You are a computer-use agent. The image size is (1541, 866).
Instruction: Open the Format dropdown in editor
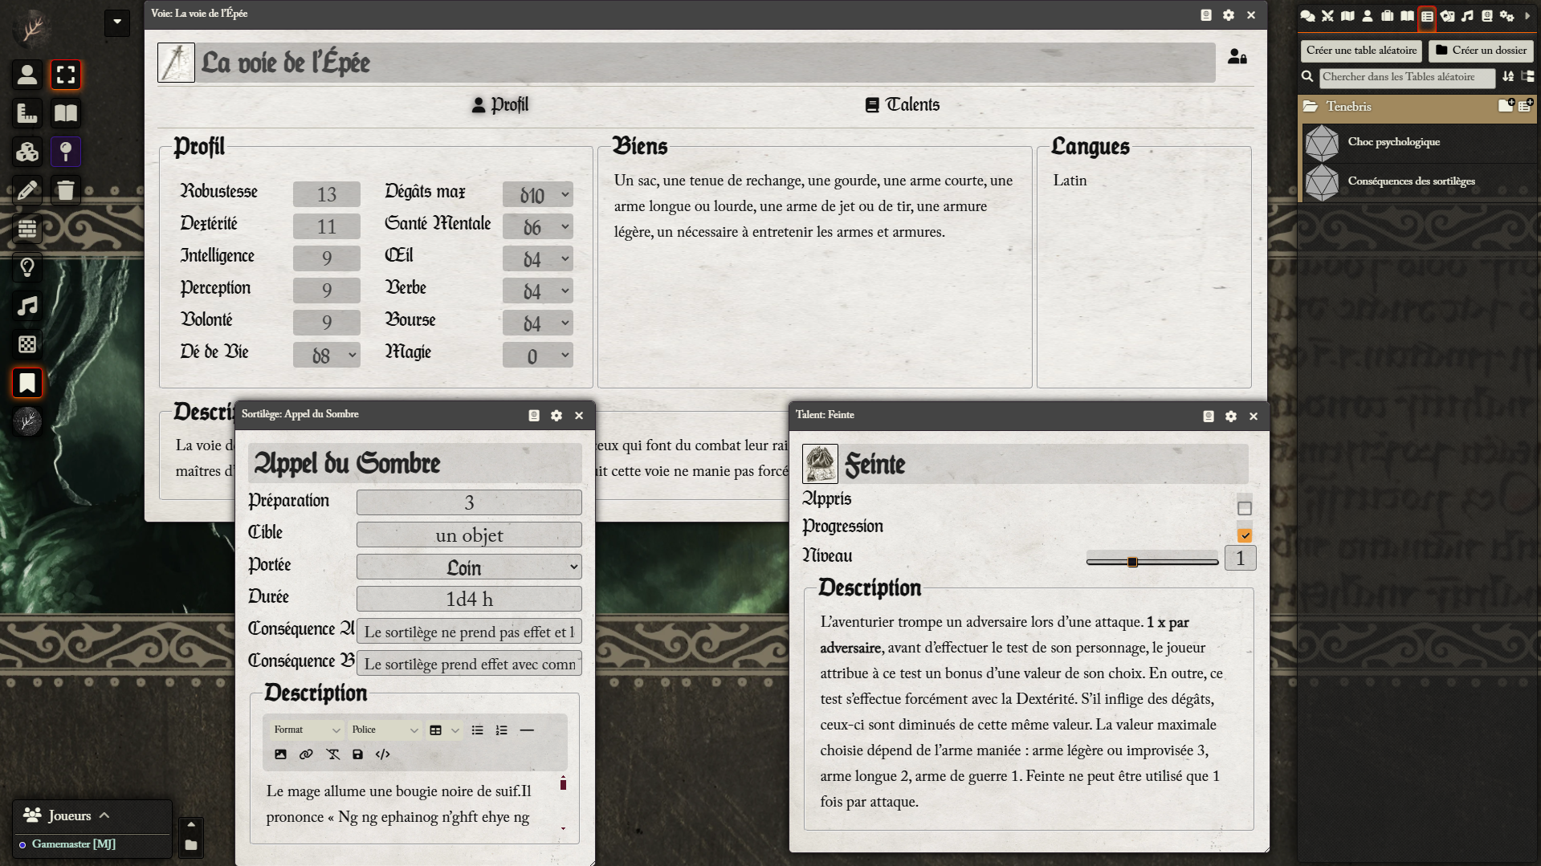pos(307,730)
